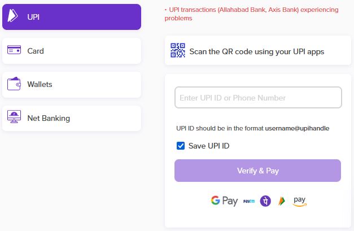Screen dimensions: 354x231
Task: Open Scan the QR code option
Action: [258, 50]
